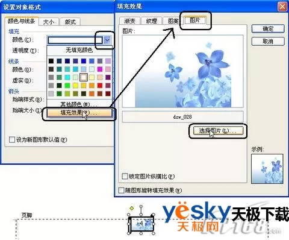Choose 无填充颜色 in the palette
The image size is (289, 240).
tap(79, 50)
